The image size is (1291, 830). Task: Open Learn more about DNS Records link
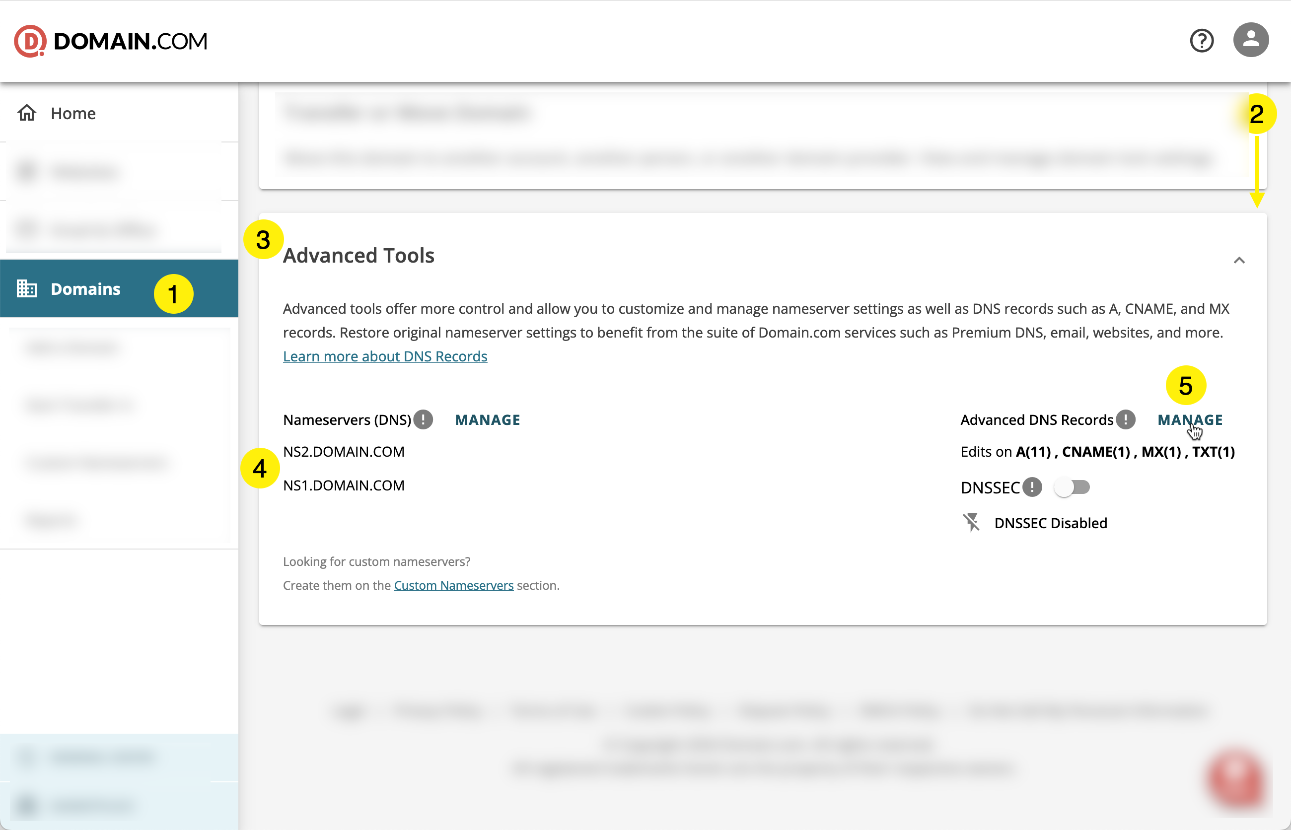pos(384,356)
